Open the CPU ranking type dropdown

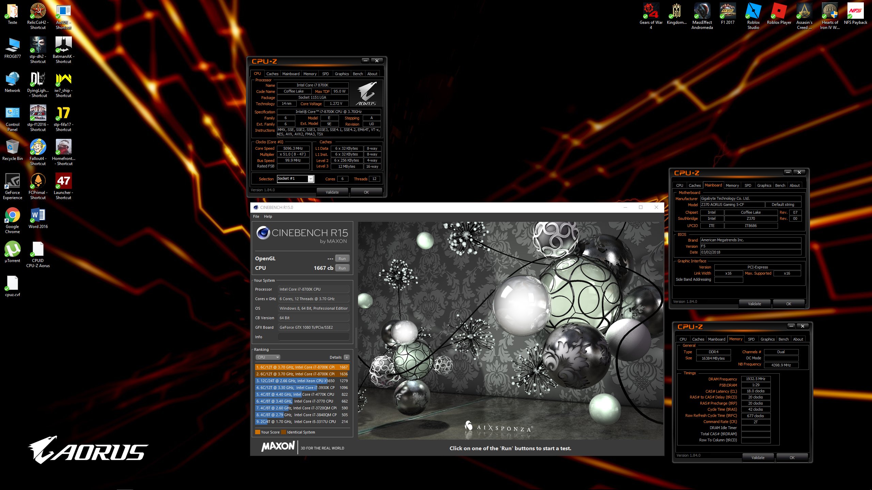click(x=268, y=357)
